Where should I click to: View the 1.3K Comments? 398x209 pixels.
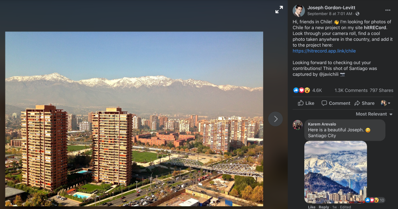click(351, 90)
